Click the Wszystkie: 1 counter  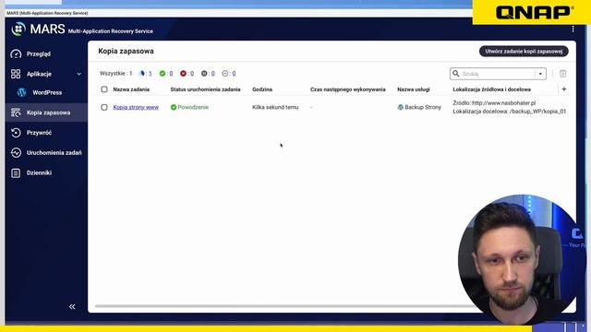[115, 74]
